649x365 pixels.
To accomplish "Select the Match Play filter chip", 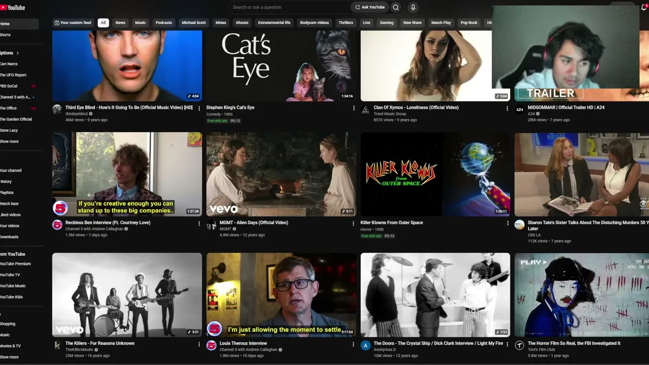I will 441,23.
